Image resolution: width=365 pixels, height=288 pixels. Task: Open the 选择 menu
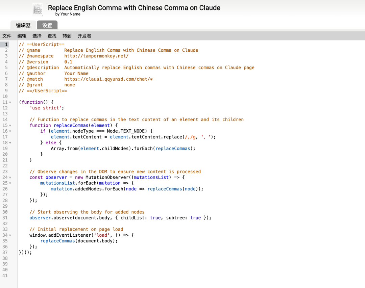click(x=37, y=36)
